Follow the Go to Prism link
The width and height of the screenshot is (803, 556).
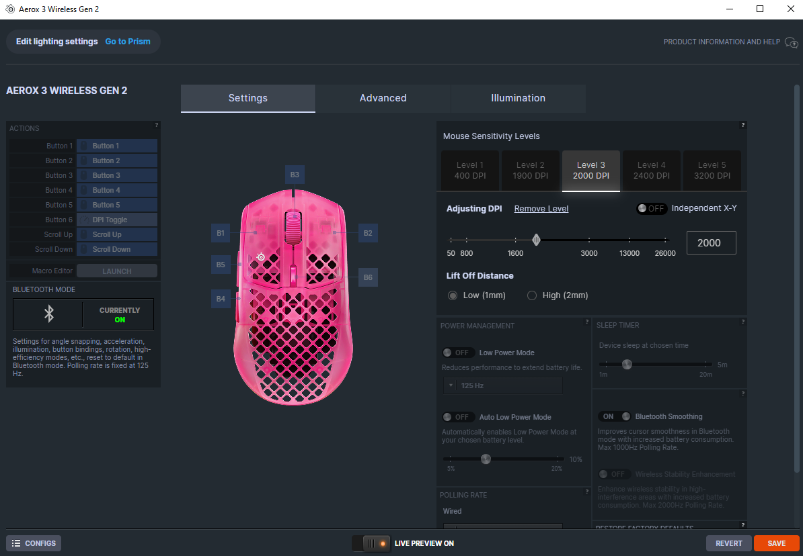[128, 42]
